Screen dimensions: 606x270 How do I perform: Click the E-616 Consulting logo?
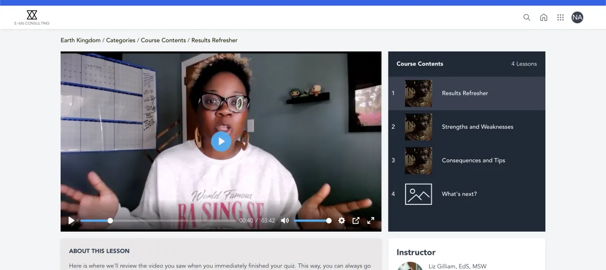click(32, 17)
